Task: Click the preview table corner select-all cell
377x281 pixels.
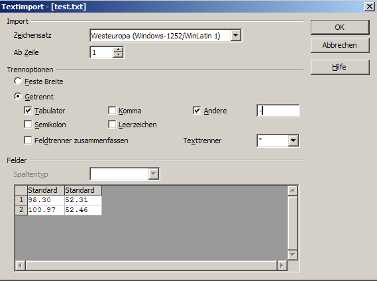Action: tap(21, 190)
